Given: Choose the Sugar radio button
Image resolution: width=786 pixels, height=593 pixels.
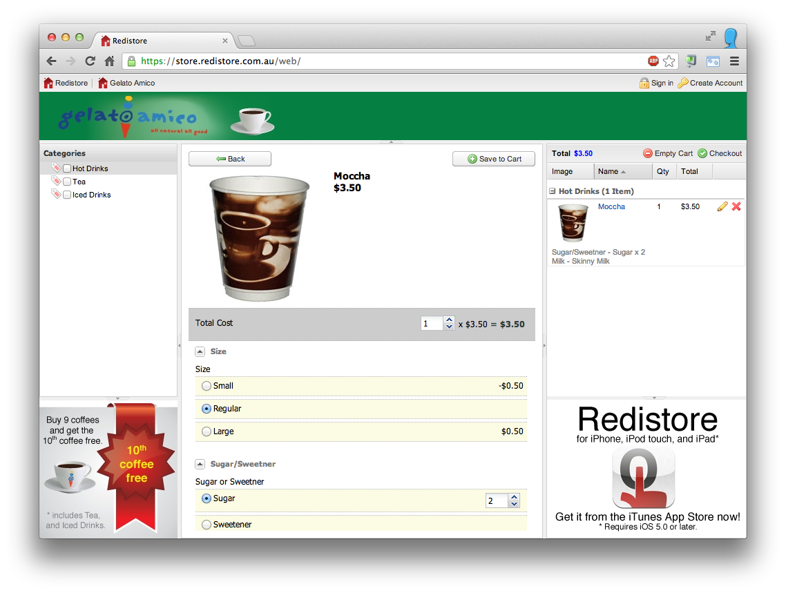Looking at the screenshot, I should click(x=206, y=498).
